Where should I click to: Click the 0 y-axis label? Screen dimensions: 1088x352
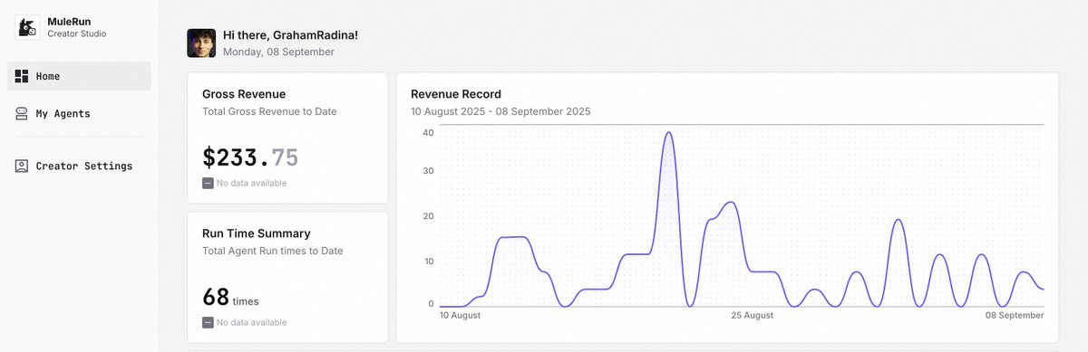click(432, 304)
